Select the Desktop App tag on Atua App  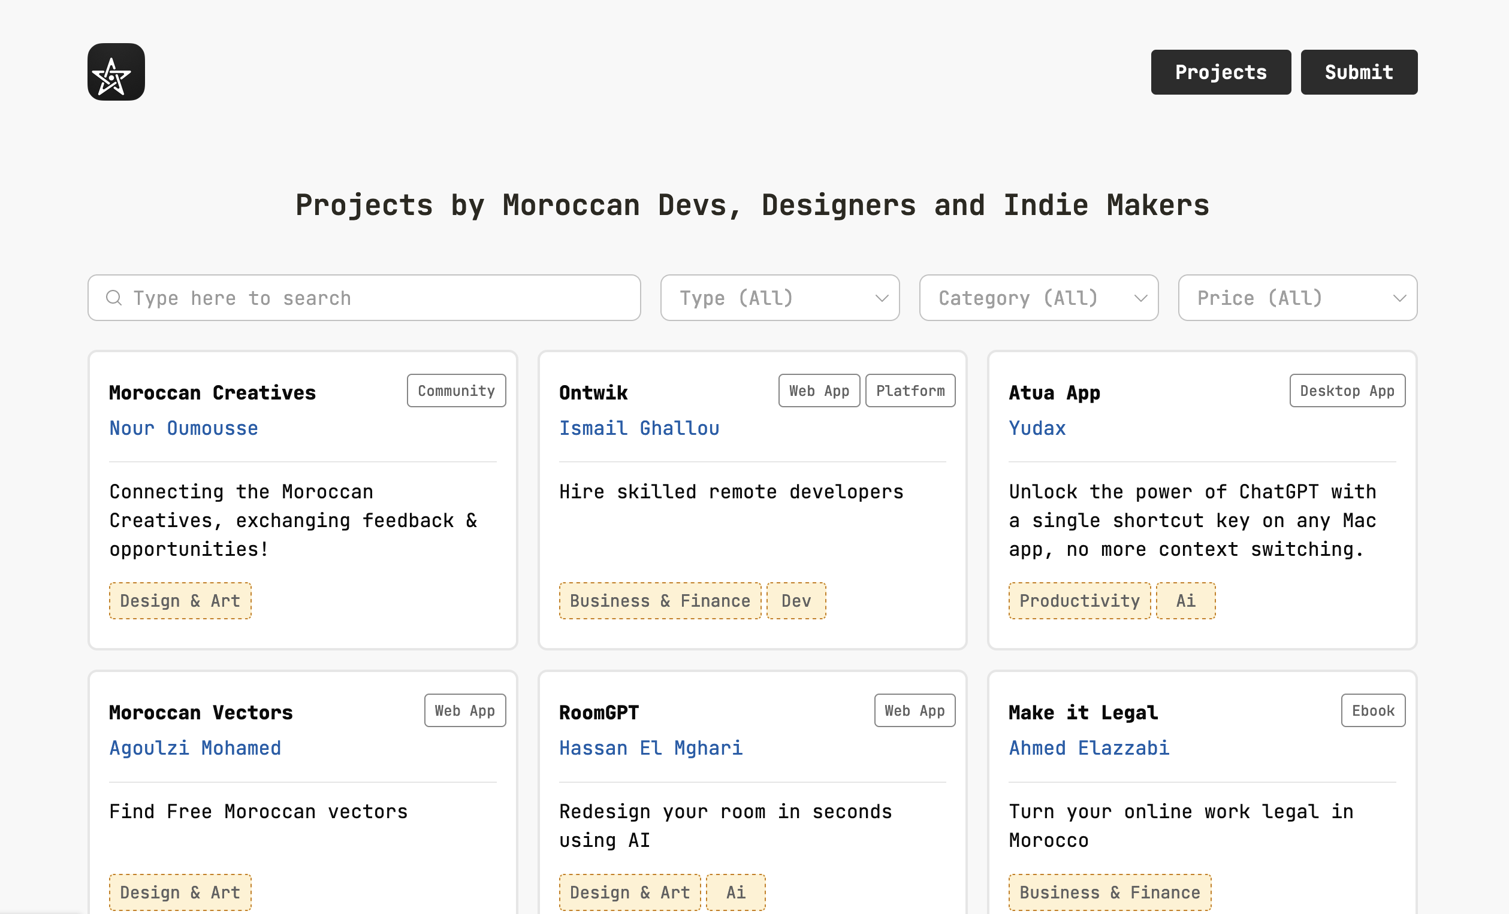click(1347, 391)
